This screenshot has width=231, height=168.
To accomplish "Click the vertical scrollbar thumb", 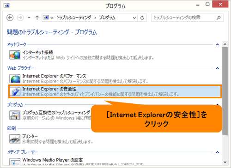I will [225, 91].
